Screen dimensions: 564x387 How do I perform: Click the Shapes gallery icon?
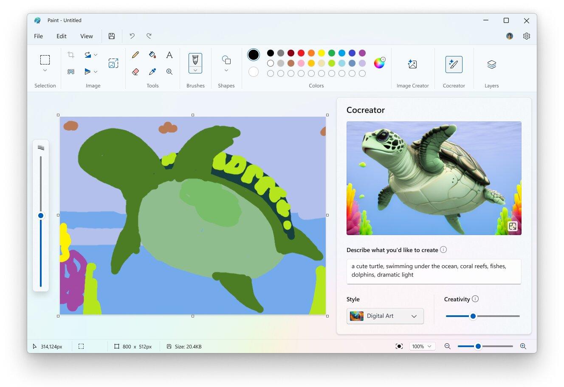coord(226,59)
